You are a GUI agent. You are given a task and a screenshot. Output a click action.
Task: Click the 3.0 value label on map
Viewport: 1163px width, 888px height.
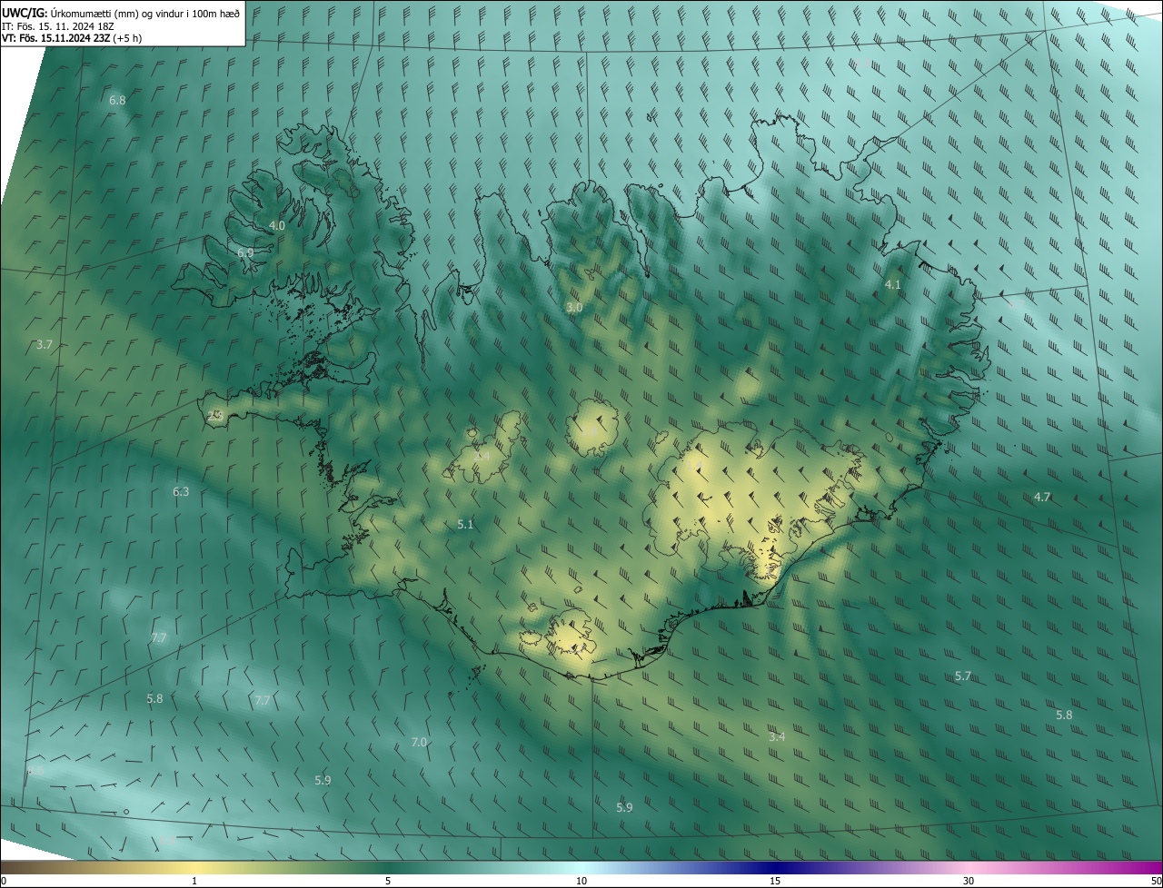click(574, 308)
